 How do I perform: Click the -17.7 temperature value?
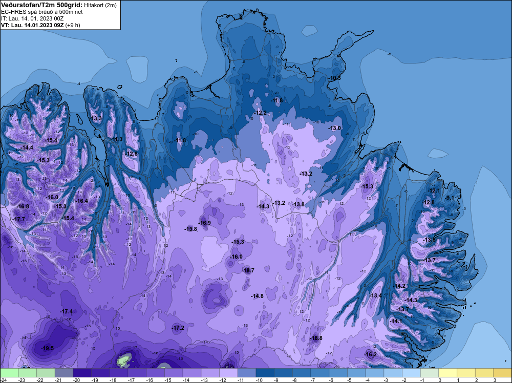coord(18,219)
